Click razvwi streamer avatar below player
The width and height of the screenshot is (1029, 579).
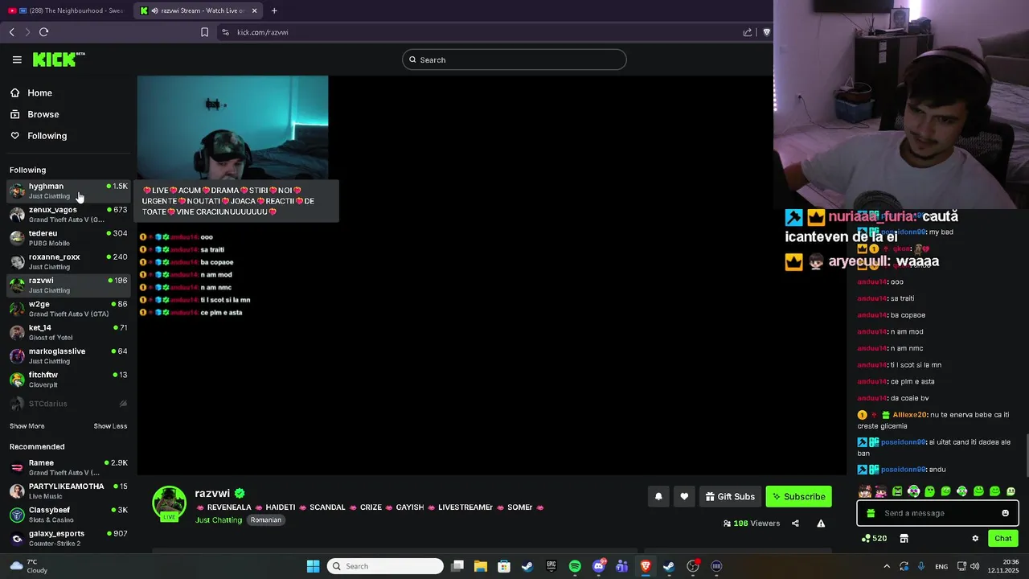coord(169,503)
